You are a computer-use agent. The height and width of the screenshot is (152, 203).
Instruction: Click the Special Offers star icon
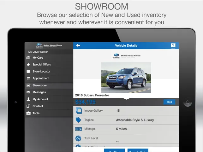[x=28, y=65]
